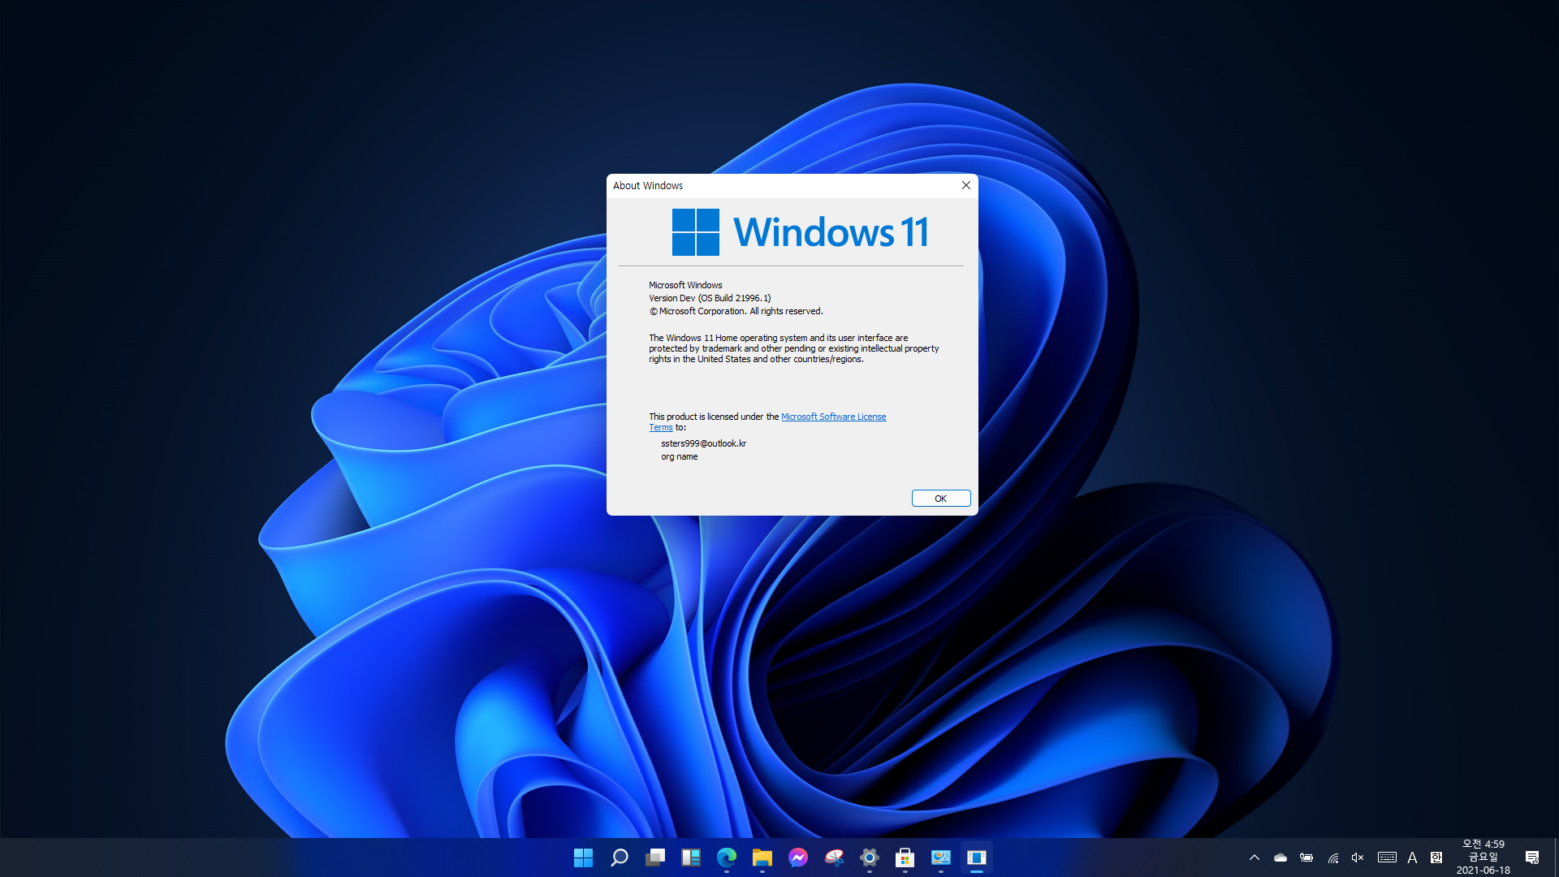
Task: Open Snipping Tool from the taskbar
Action: coord(834,858)
